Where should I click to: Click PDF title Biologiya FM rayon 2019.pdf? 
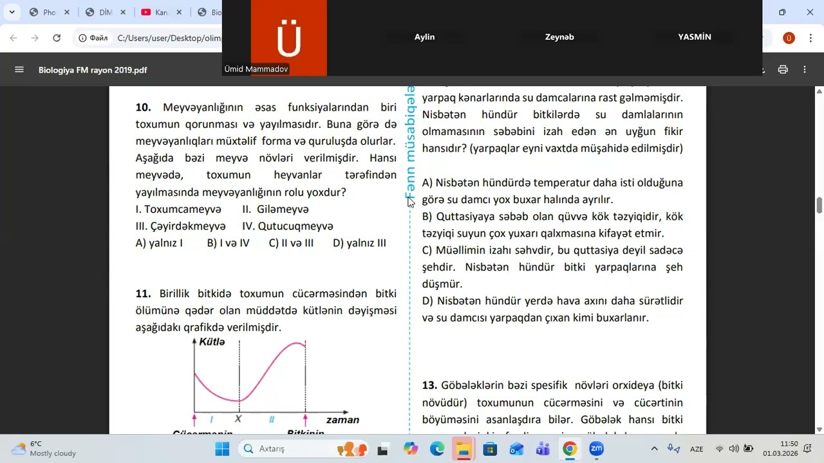(93, 69)
